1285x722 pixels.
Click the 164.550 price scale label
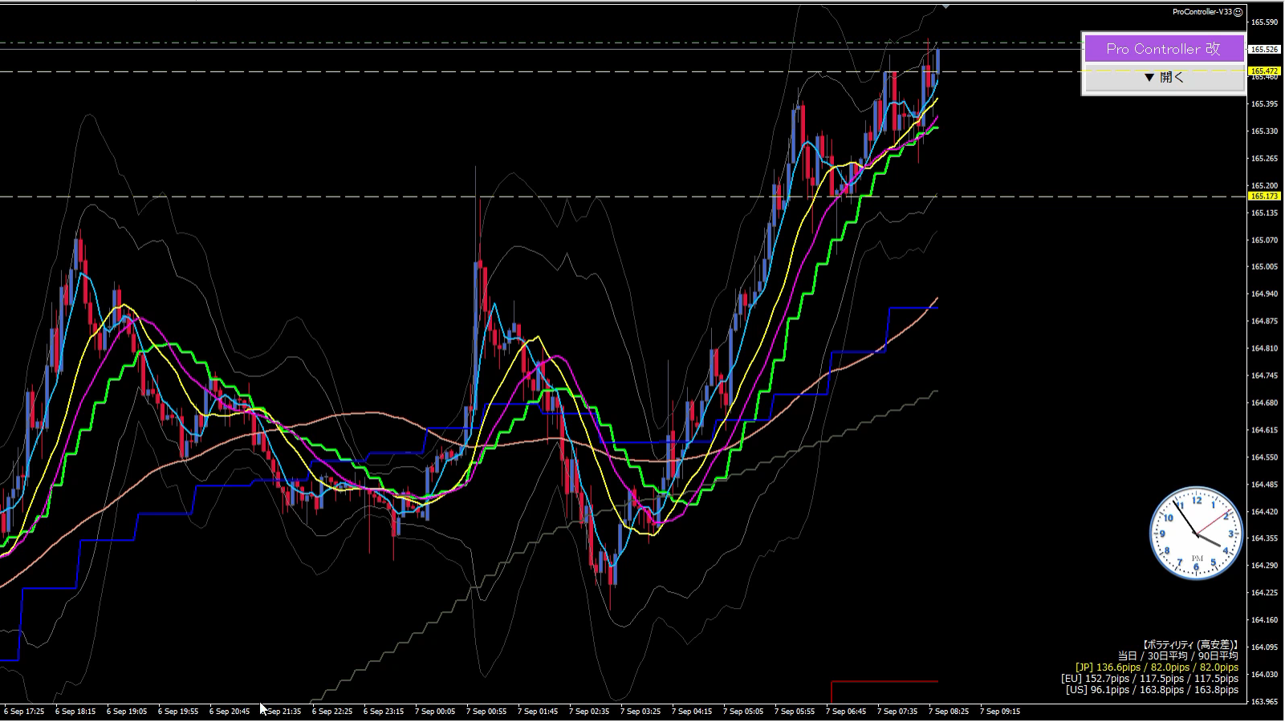1265,457
